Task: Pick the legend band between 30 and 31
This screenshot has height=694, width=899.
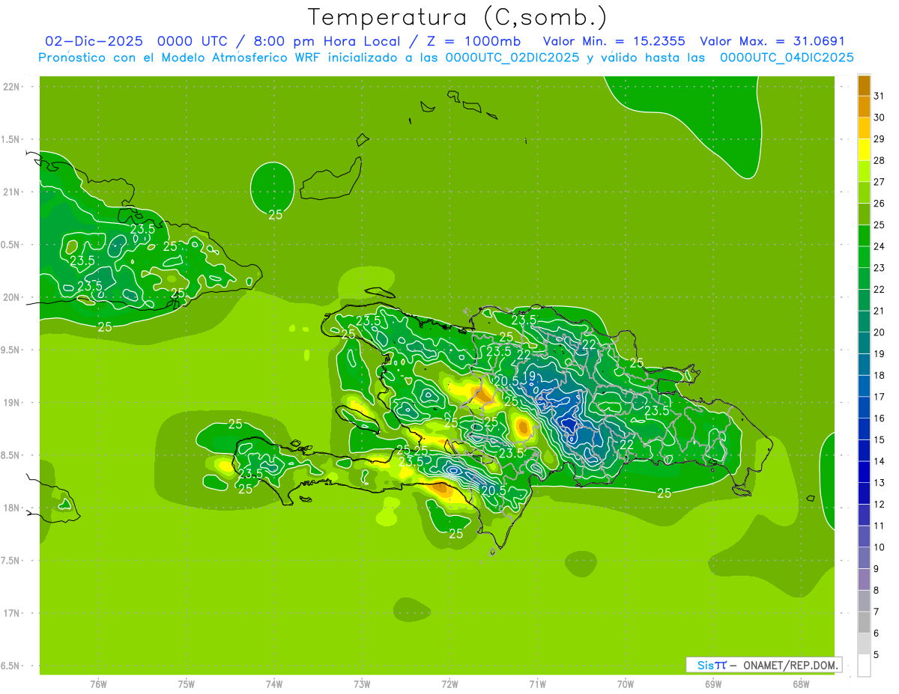Action: (864, 106)
